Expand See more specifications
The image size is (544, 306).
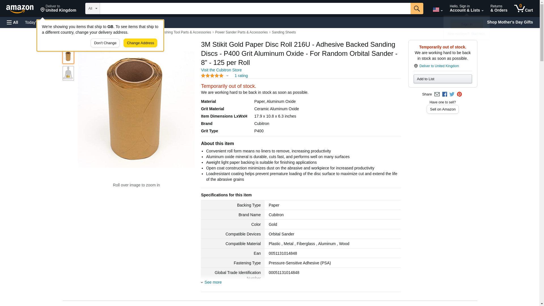pos(213,282)
